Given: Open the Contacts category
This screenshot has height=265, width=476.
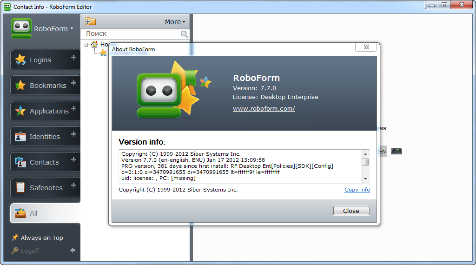Looking at the screenshot, I should pos(45,162).
